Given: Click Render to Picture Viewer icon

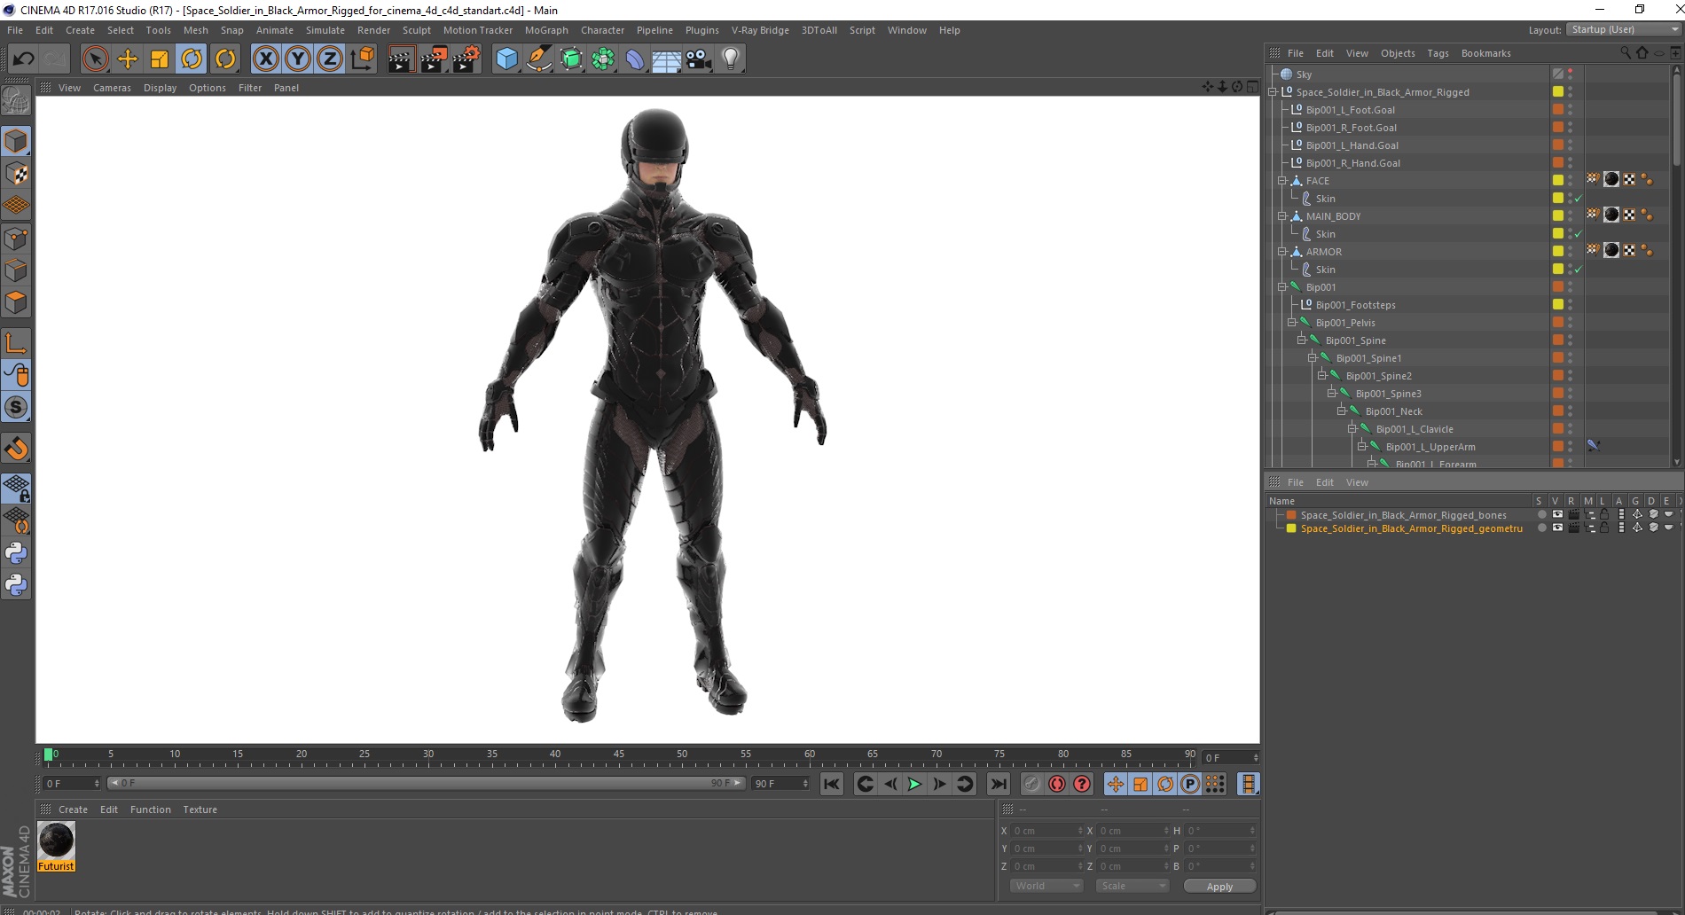Looking at the screenshot, I should tap(434, 59).
